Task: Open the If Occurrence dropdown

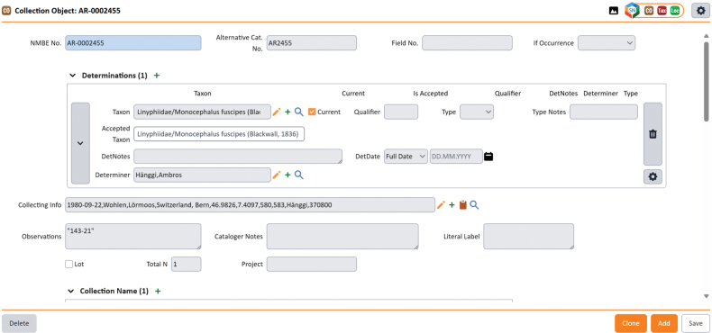Action: point(607,42)
